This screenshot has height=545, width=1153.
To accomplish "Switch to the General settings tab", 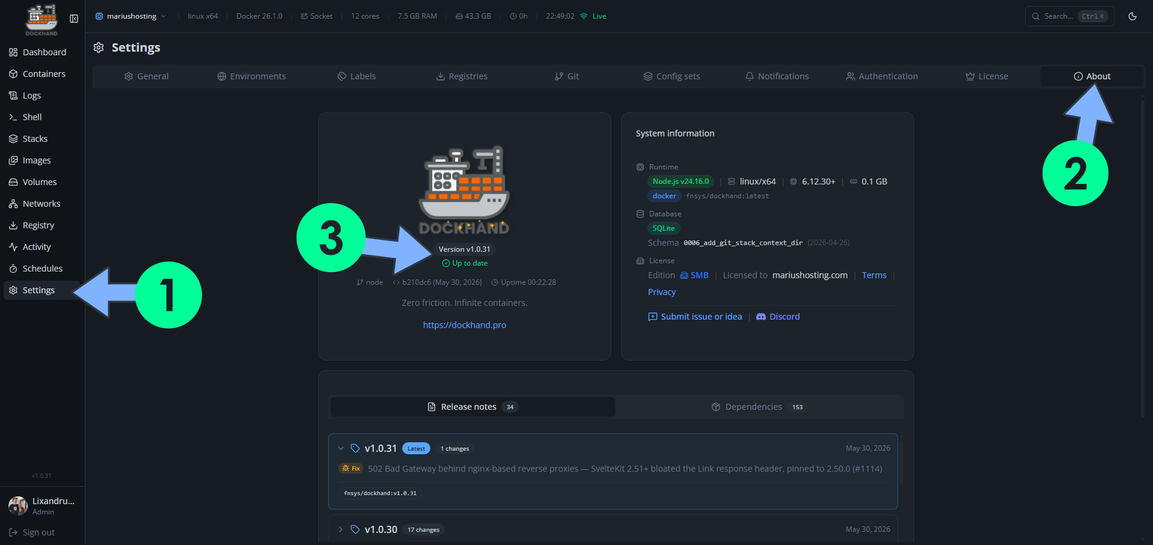I will click(146, 76).
